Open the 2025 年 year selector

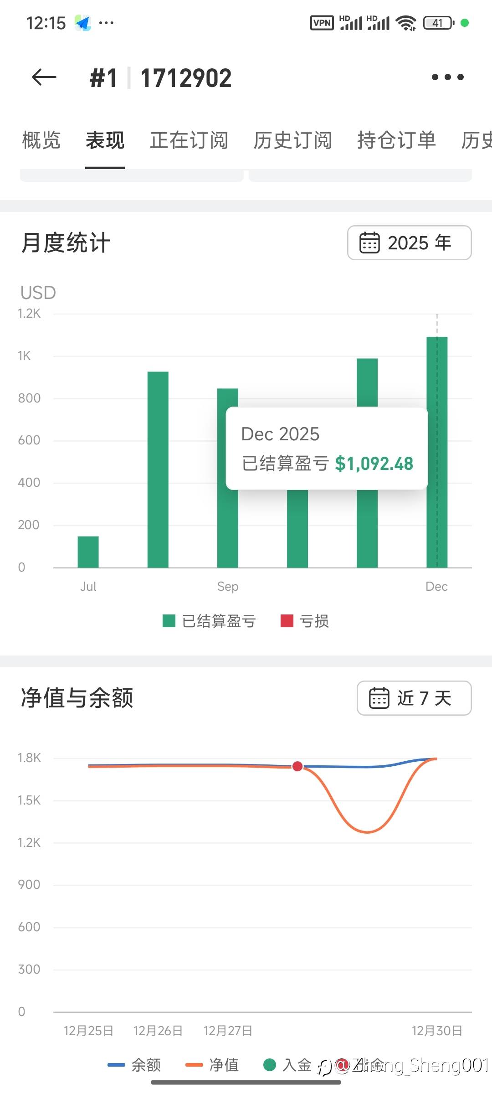pyautogui.click(x=410, y=243)
